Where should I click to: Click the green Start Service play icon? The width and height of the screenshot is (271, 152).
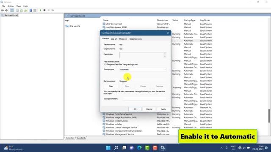[41, 10]
